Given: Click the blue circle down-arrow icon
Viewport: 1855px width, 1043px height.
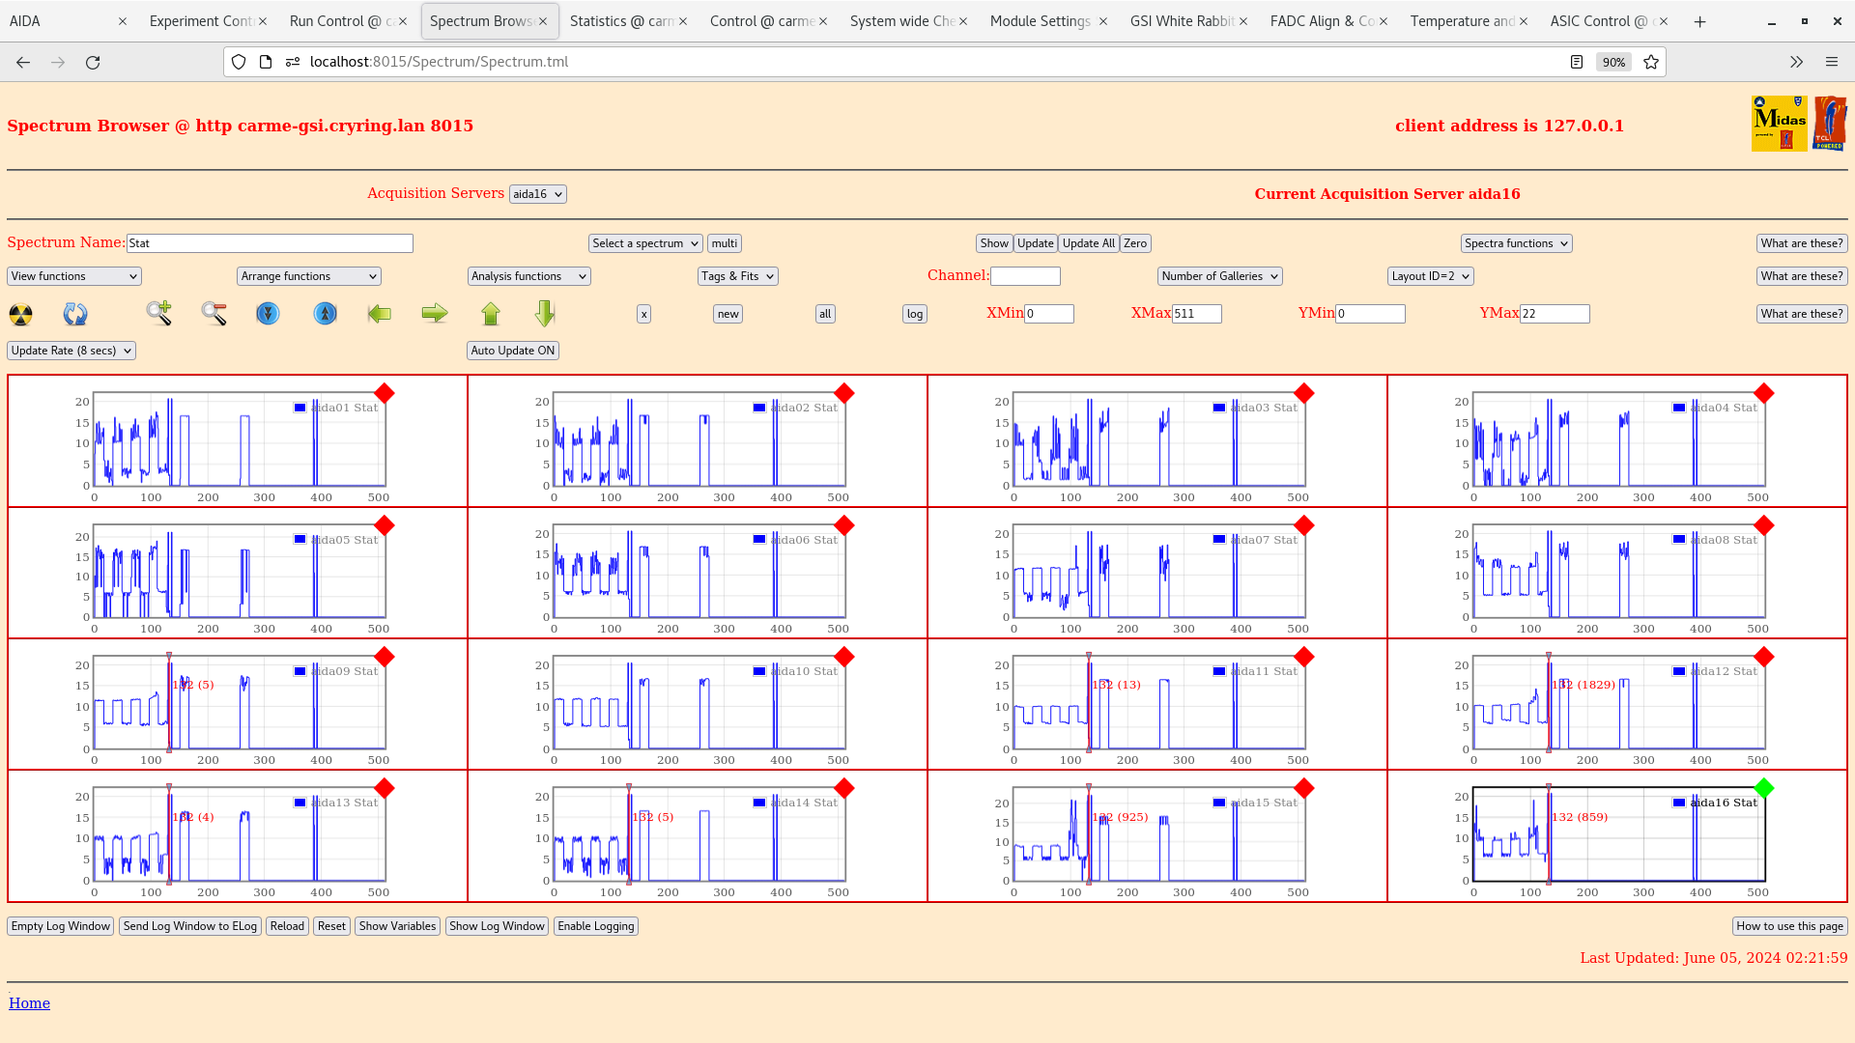Looking at the screenshot, I should [x=268, y=314].
